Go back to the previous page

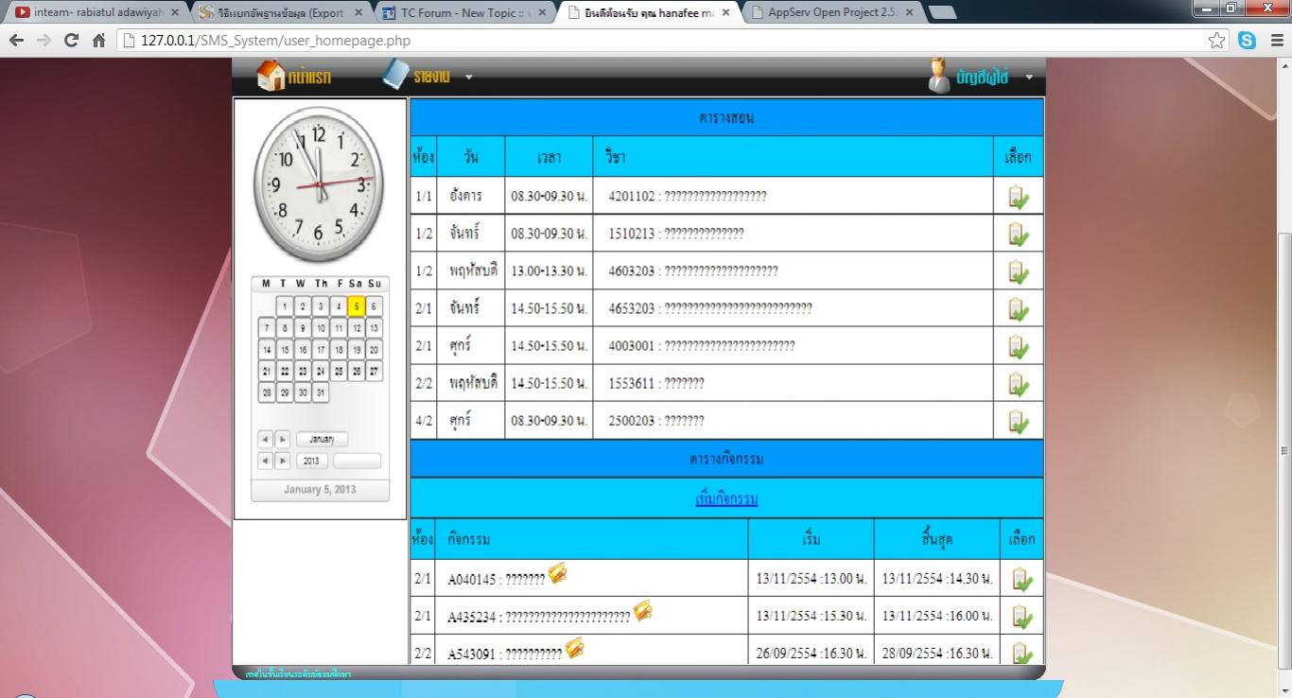pos(16,41)
